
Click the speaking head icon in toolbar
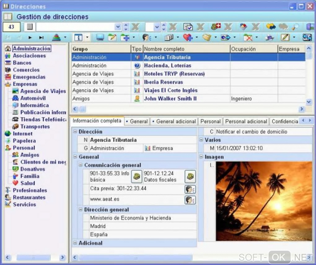click(147, 38)
